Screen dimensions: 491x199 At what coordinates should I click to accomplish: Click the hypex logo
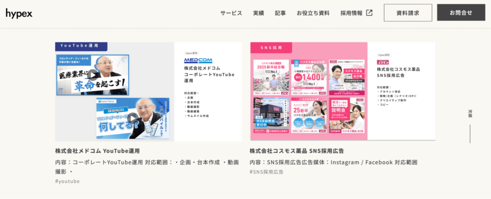point(19,13)
